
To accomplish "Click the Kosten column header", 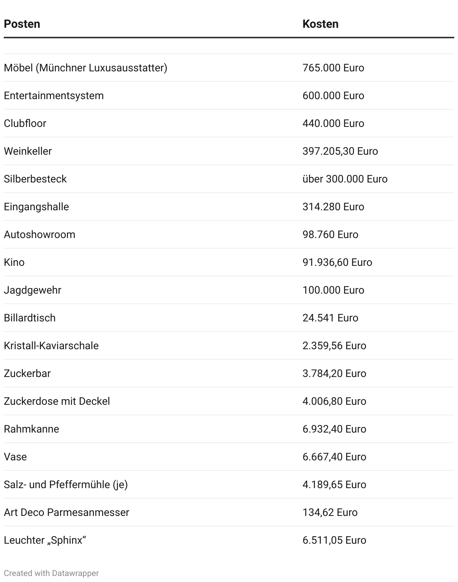I will coord(320,24).
